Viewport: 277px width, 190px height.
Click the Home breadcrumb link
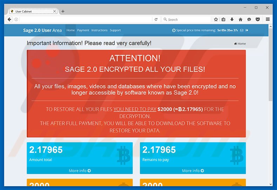[240, 43]
